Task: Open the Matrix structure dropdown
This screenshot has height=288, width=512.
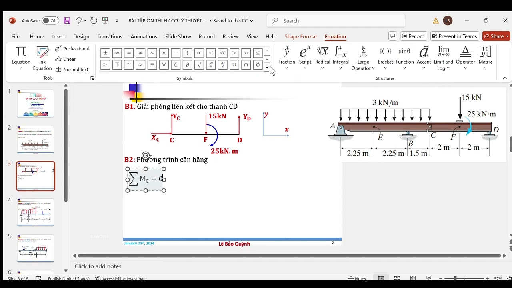Action: coord(485,58)
